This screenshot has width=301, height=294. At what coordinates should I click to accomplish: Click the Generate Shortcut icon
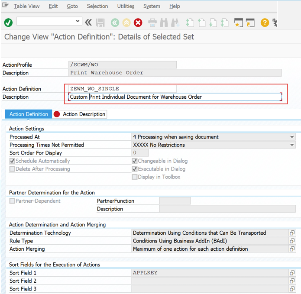pyautogui.click(x=250, y=23)
